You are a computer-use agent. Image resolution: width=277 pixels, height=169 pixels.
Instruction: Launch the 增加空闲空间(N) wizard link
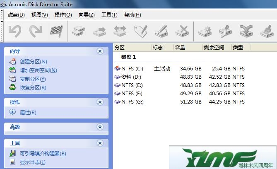point(39,70)
